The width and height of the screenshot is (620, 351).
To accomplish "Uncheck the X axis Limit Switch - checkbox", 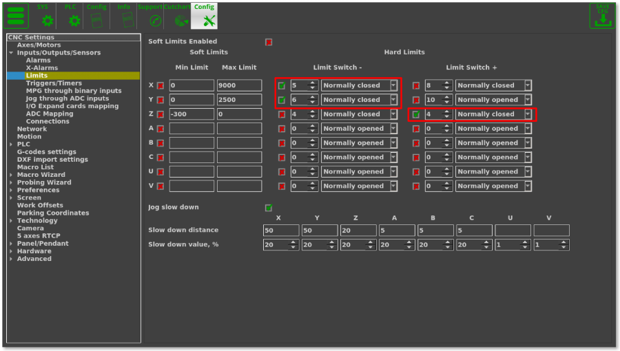I will 282,86.
